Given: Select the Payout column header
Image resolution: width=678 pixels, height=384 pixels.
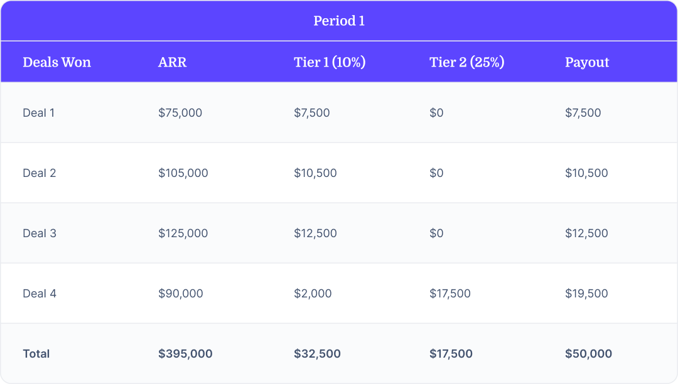Looking at the screenshot, I should click(587, 63).
